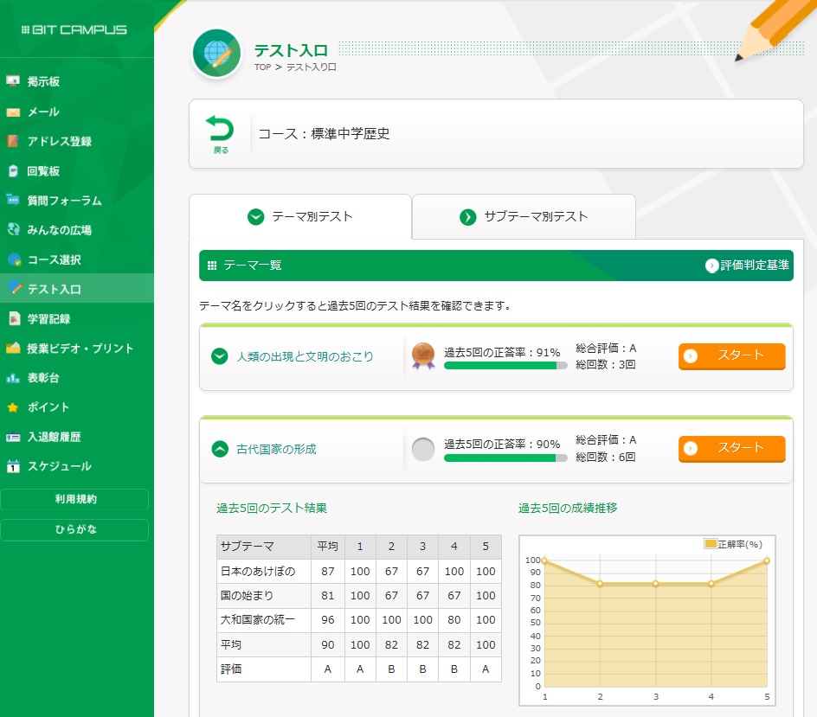Image resolution: width=817 pixels, height=717 pixels.
Task: Open the schedule (スケジュール) calendar icon
Action: click(x=13, y=467)
